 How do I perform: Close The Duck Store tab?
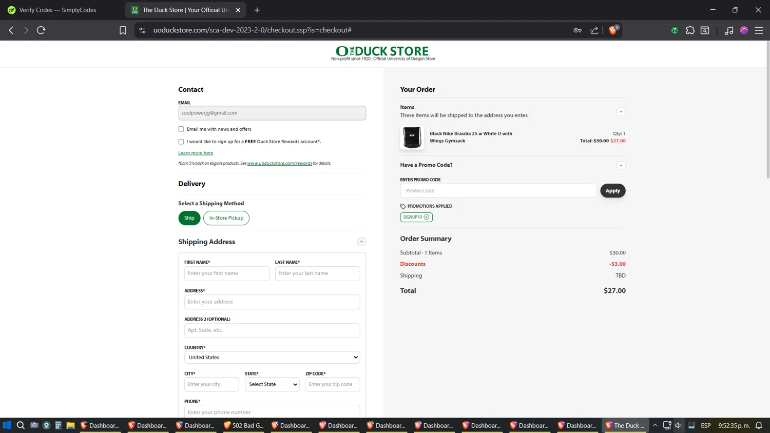tap(238, 10)
